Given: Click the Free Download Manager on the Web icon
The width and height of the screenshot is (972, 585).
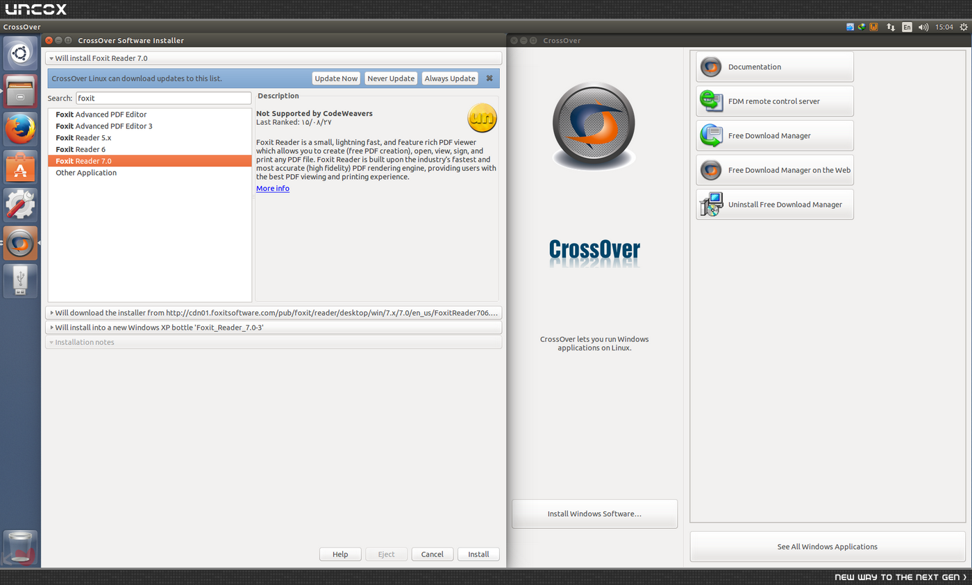Looking at the screenshot, I should coord(711,170).
